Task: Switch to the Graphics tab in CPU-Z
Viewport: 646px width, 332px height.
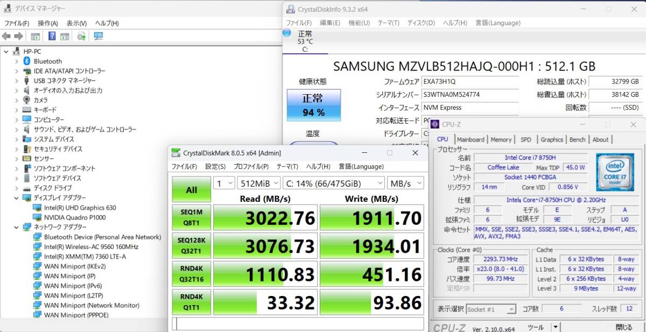Action: point(552,139)
